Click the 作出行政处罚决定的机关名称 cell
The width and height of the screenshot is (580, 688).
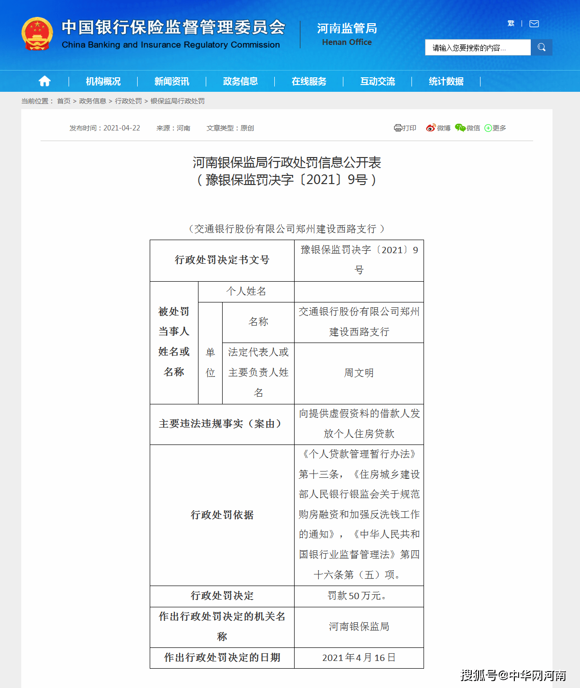(x=222, y=627)
